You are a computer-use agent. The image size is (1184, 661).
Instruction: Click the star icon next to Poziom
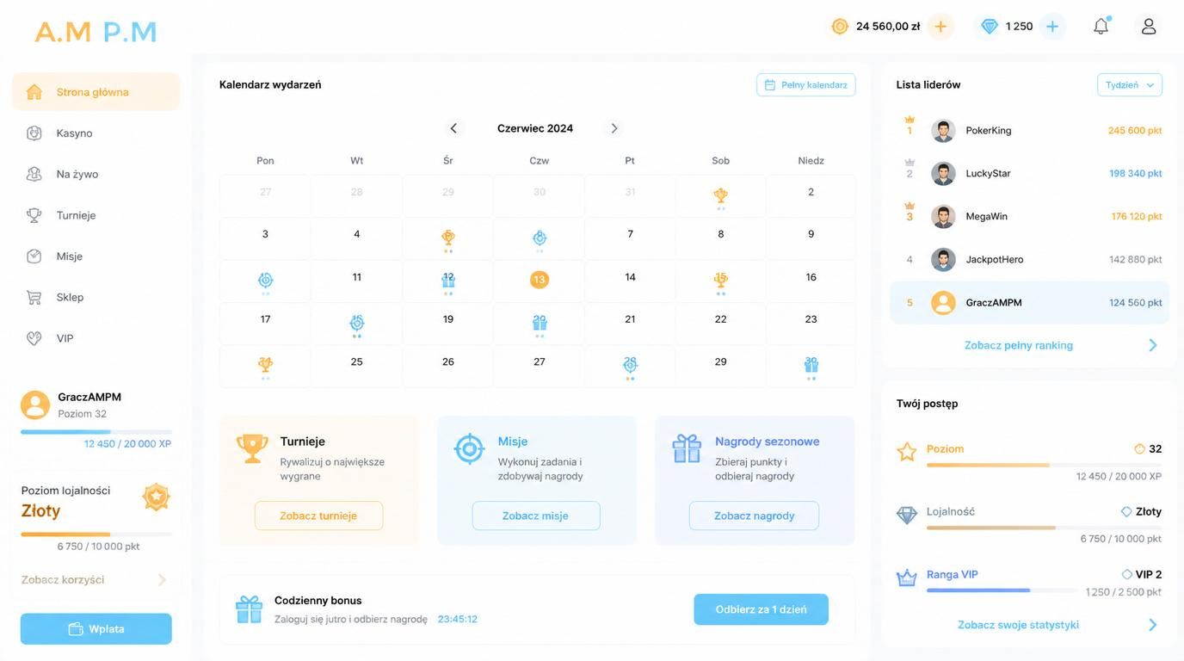pyautogui.click(x=907, y=451)
